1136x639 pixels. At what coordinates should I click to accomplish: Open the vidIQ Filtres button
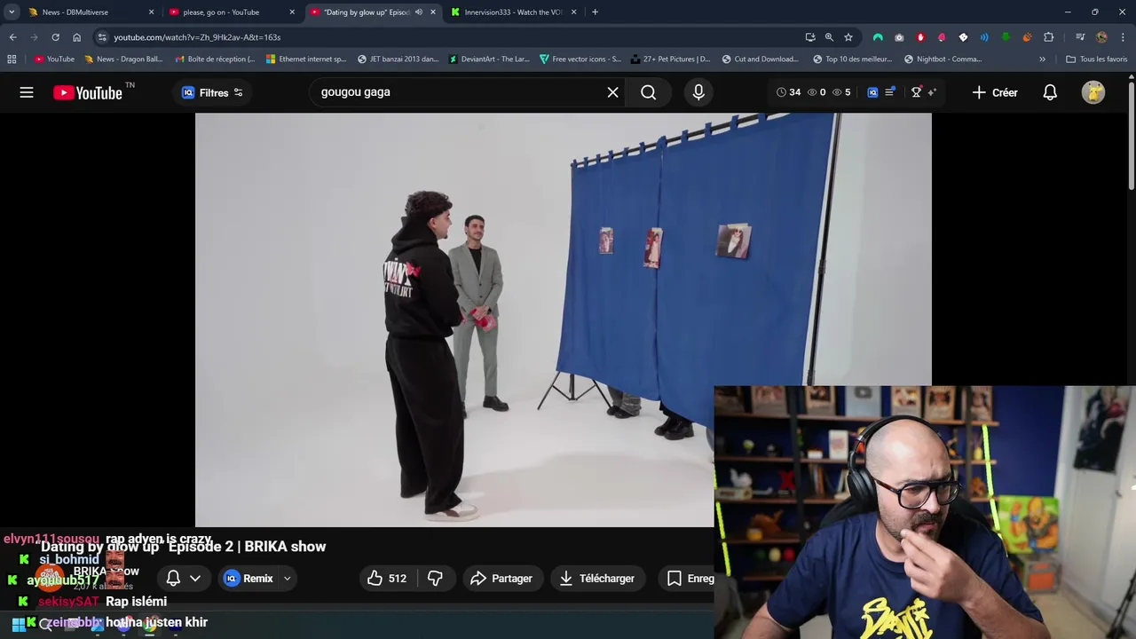[212, 92]
